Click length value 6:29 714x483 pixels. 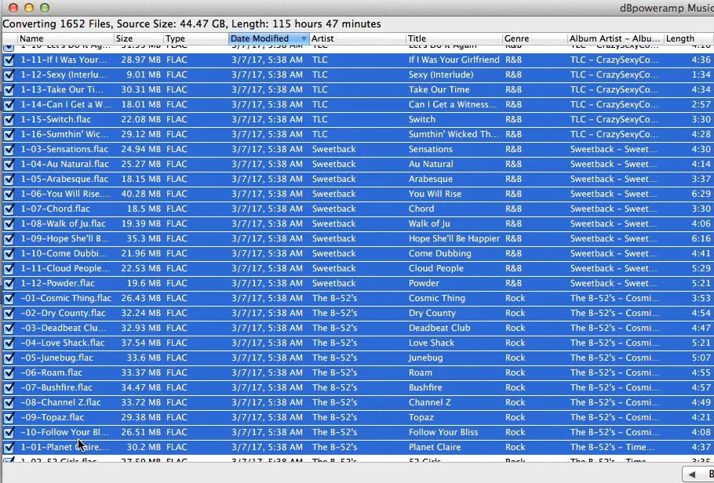pos(701,194)
